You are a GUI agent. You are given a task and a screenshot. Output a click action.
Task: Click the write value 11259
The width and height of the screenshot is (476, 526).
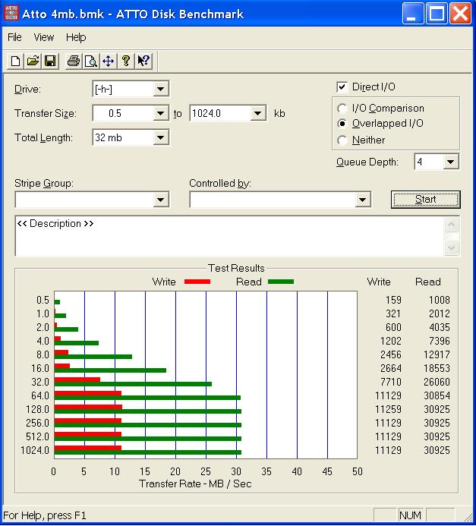(x=388, y=409)
